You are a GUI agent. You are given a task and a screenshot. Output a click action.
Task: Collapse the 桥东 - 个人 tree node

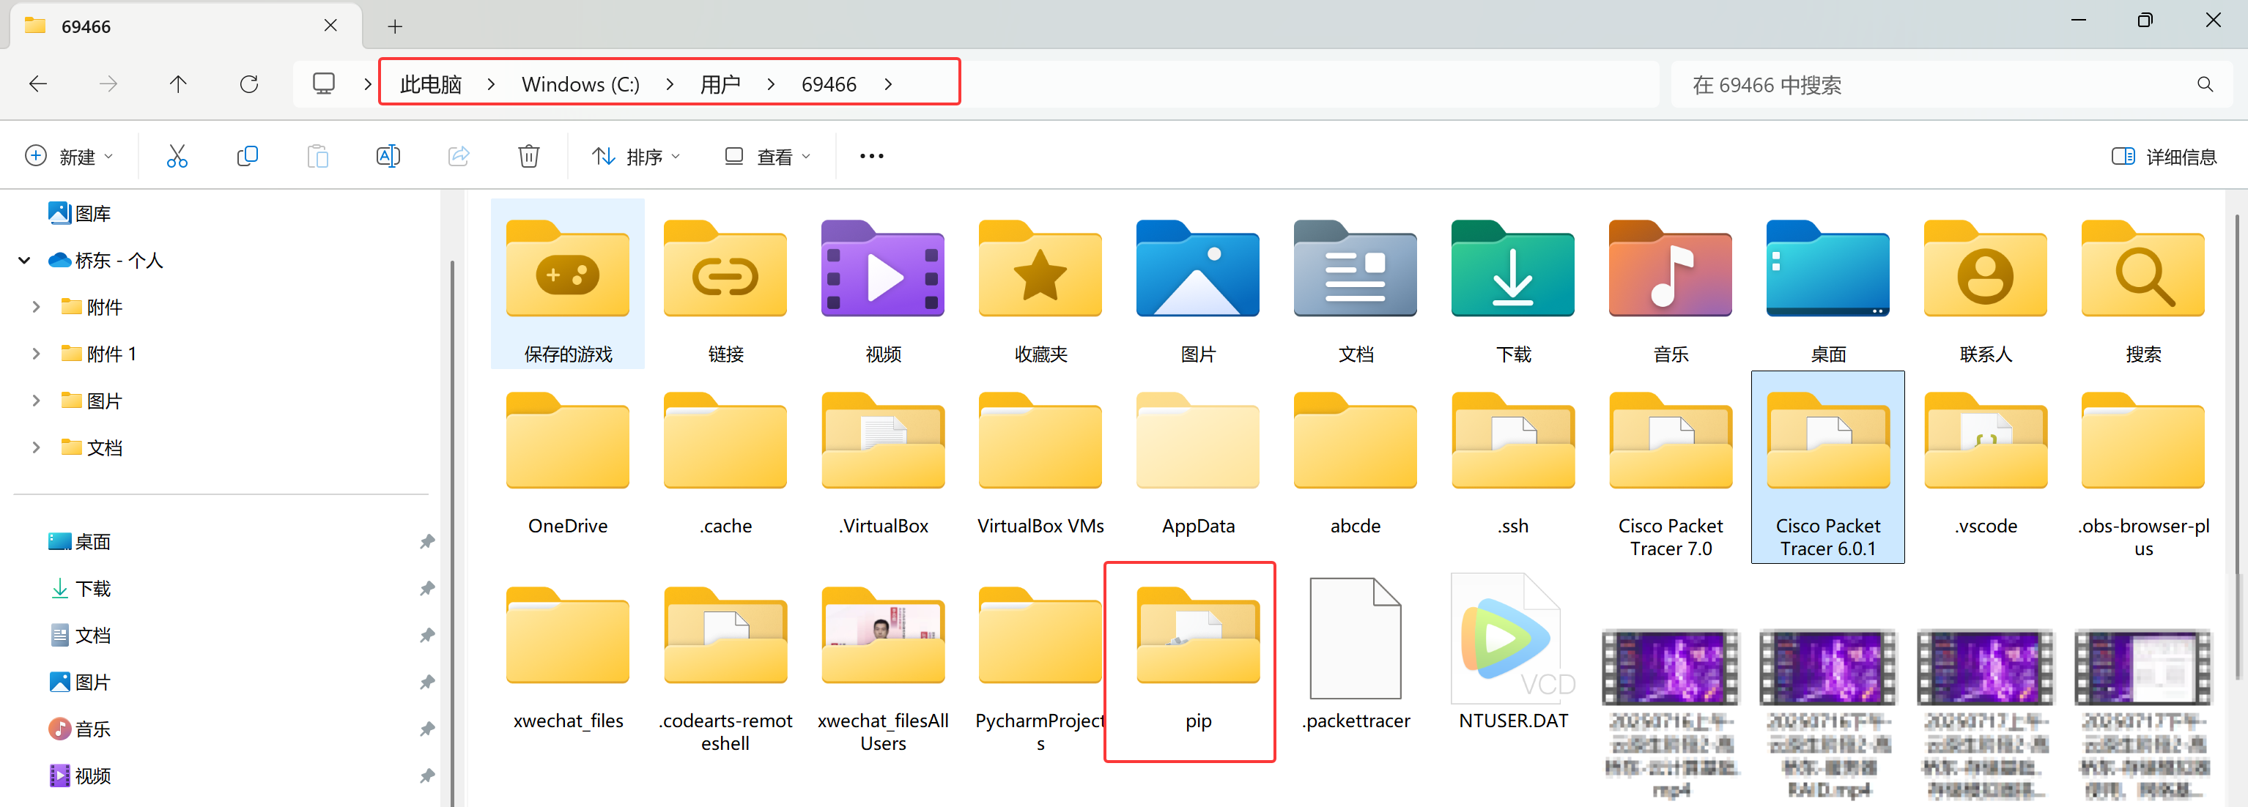pos(24,260)
